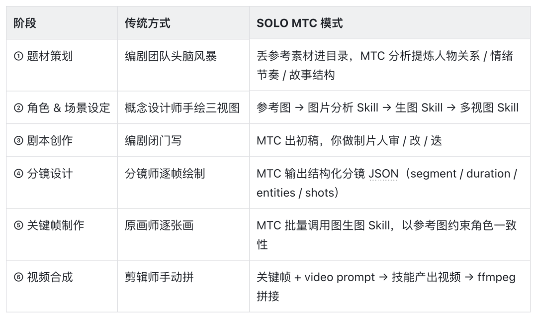
Task: Select the ② 角色 & 场景设定 cell
Action: coord(62,107)
